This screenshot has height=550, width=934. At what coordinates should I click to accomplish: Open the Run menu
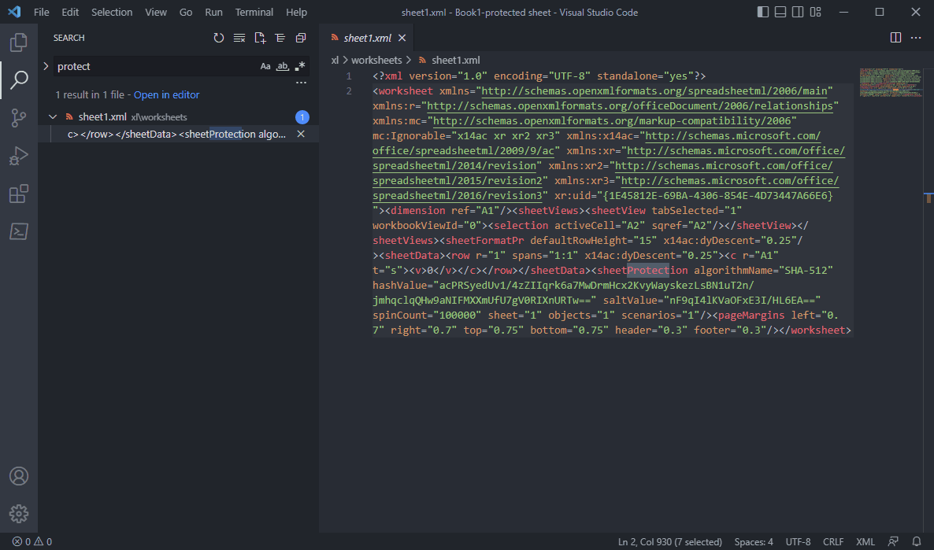[214, 12]
